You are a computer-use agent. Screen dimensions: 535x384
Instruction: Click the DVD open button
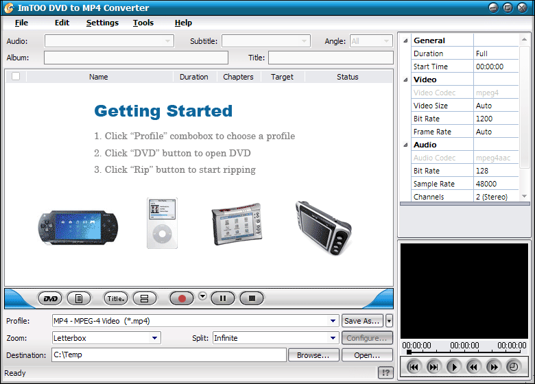50,298
